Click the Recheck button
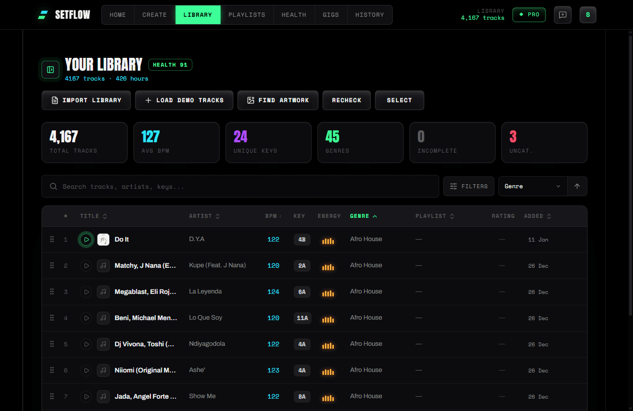Viewport: 633px width, 411px height. [x=347, y=100]
